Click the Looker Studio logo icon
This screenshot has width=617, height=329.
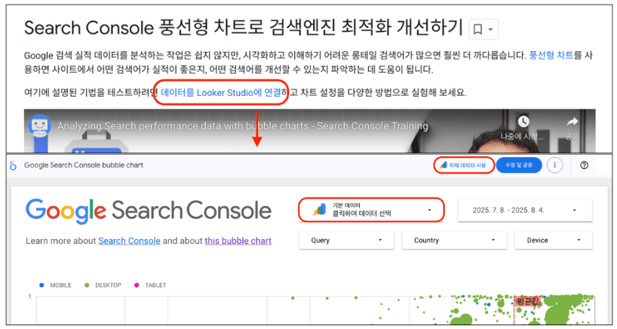13,165
